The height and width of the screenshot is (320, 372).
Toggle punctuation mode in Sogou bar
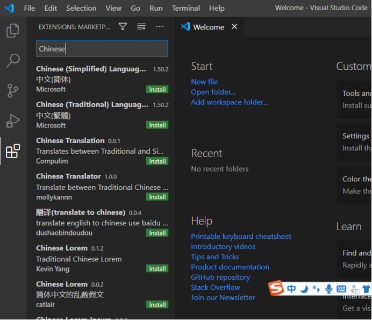(316, 289)
